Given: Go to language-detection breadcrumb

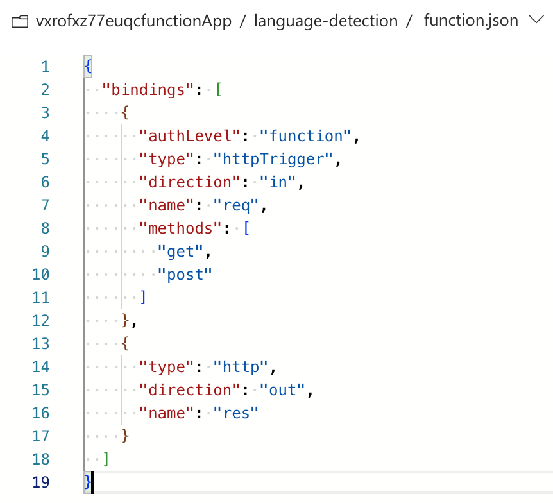Looking at the screenshot, I should click(326, 21).
